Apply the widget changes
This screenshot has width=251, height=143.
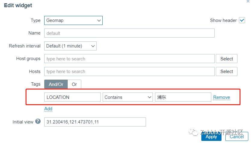click(211, 137)
